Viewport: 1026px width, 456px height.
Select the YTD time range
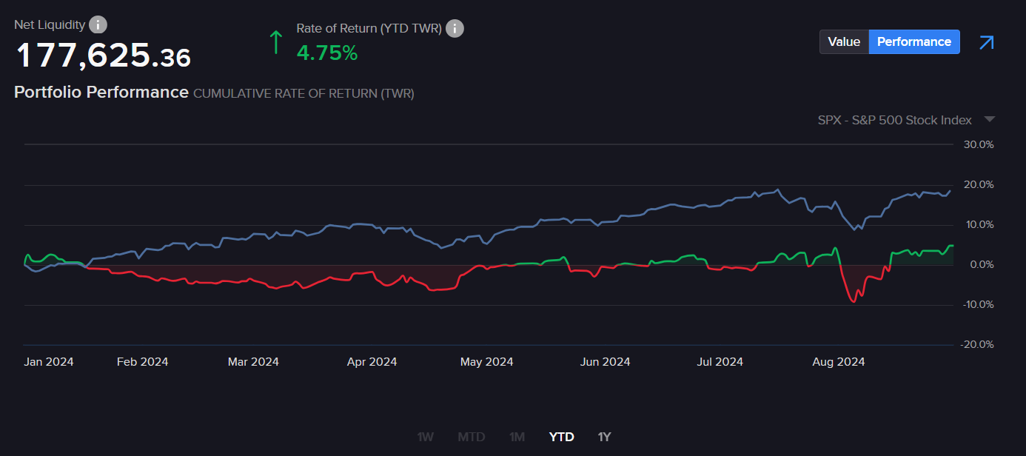click(561, 437)
